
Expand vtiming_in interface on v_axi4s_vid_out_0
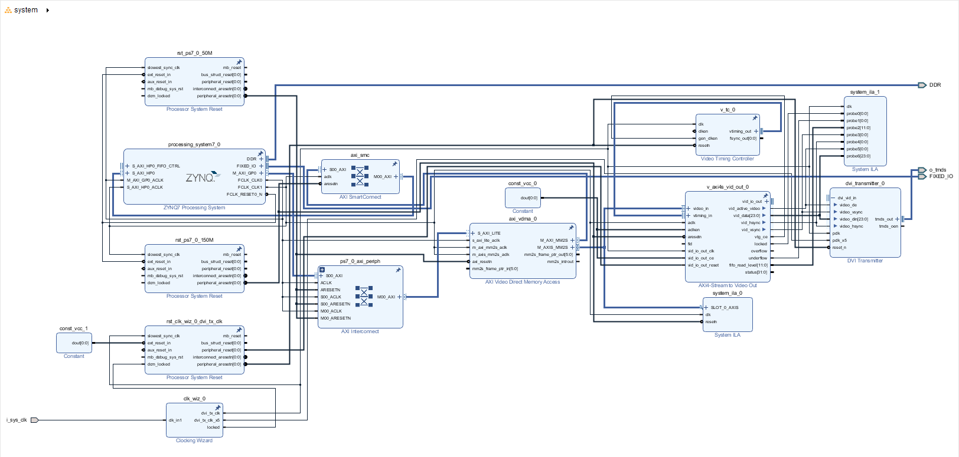pos(689,215)
